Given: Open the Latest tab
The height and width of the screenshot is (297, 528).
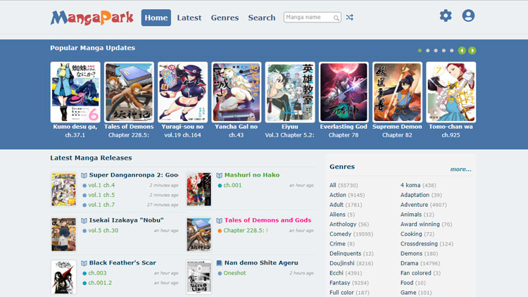Looking at the screenshot, I should (189, 18).
